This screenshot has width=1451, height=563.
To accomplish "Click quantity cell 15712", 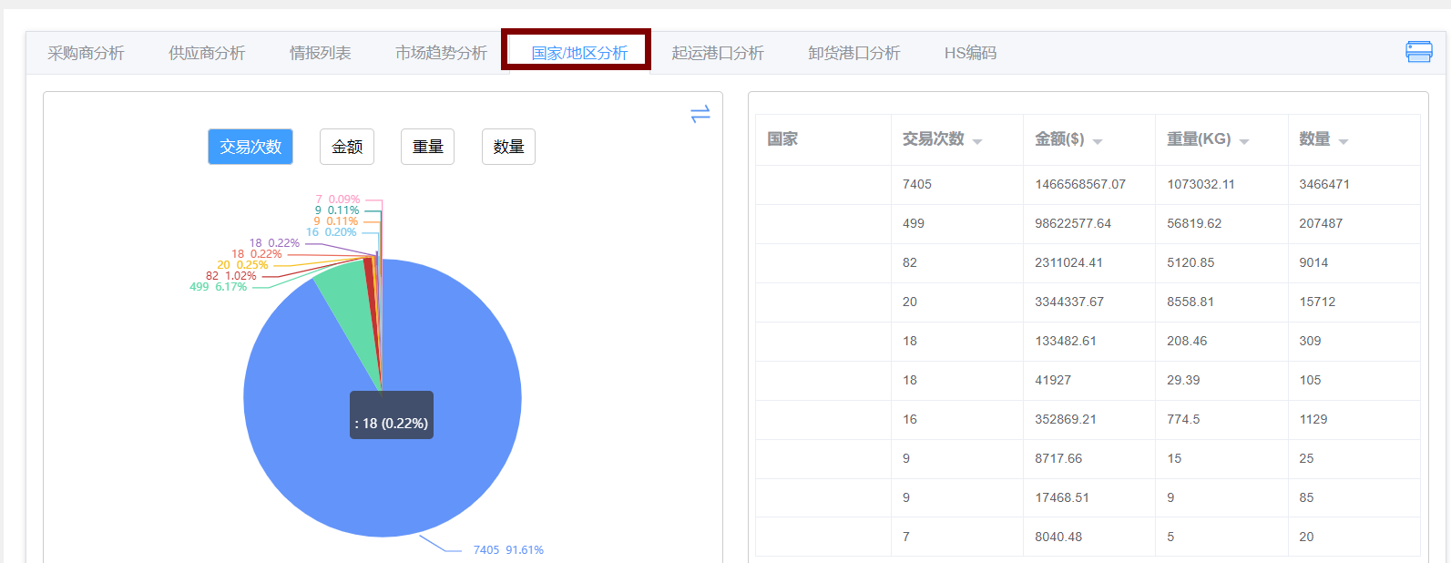I will click(x=1317, y=302).
